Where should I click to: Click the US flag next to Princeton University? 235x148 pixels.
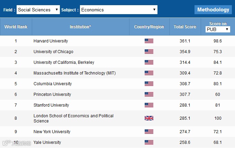tap(149, 95)
